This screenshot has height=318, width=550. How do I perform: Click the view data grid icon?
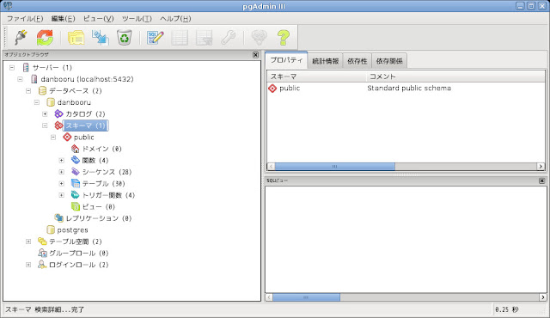(180, 38)
